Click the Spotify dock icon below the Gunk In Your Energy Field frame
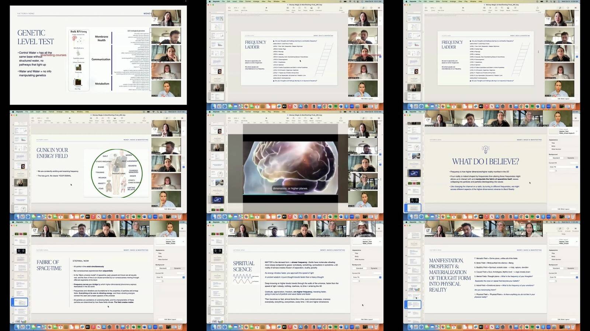The height and width of the screenshot is (331, 590). pyautogui.click(x=139, y=216)
